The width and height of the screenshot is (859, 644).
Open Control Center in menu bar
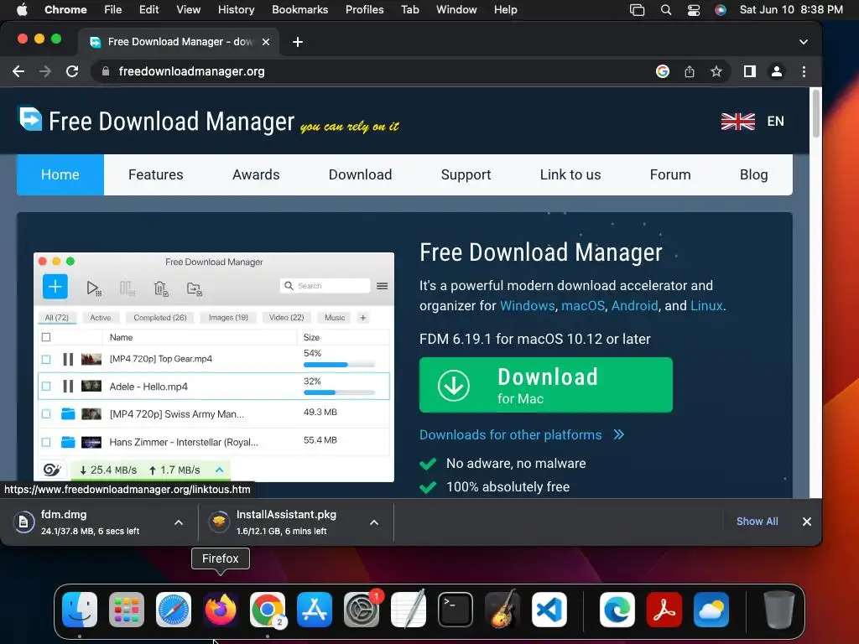click(694, 10)
